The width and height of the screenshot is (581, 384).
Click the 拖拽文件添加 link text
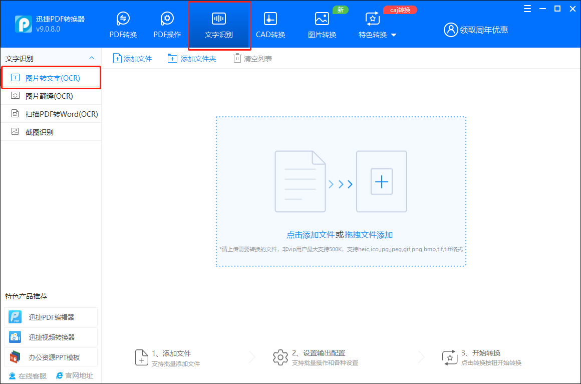[369, 235]
